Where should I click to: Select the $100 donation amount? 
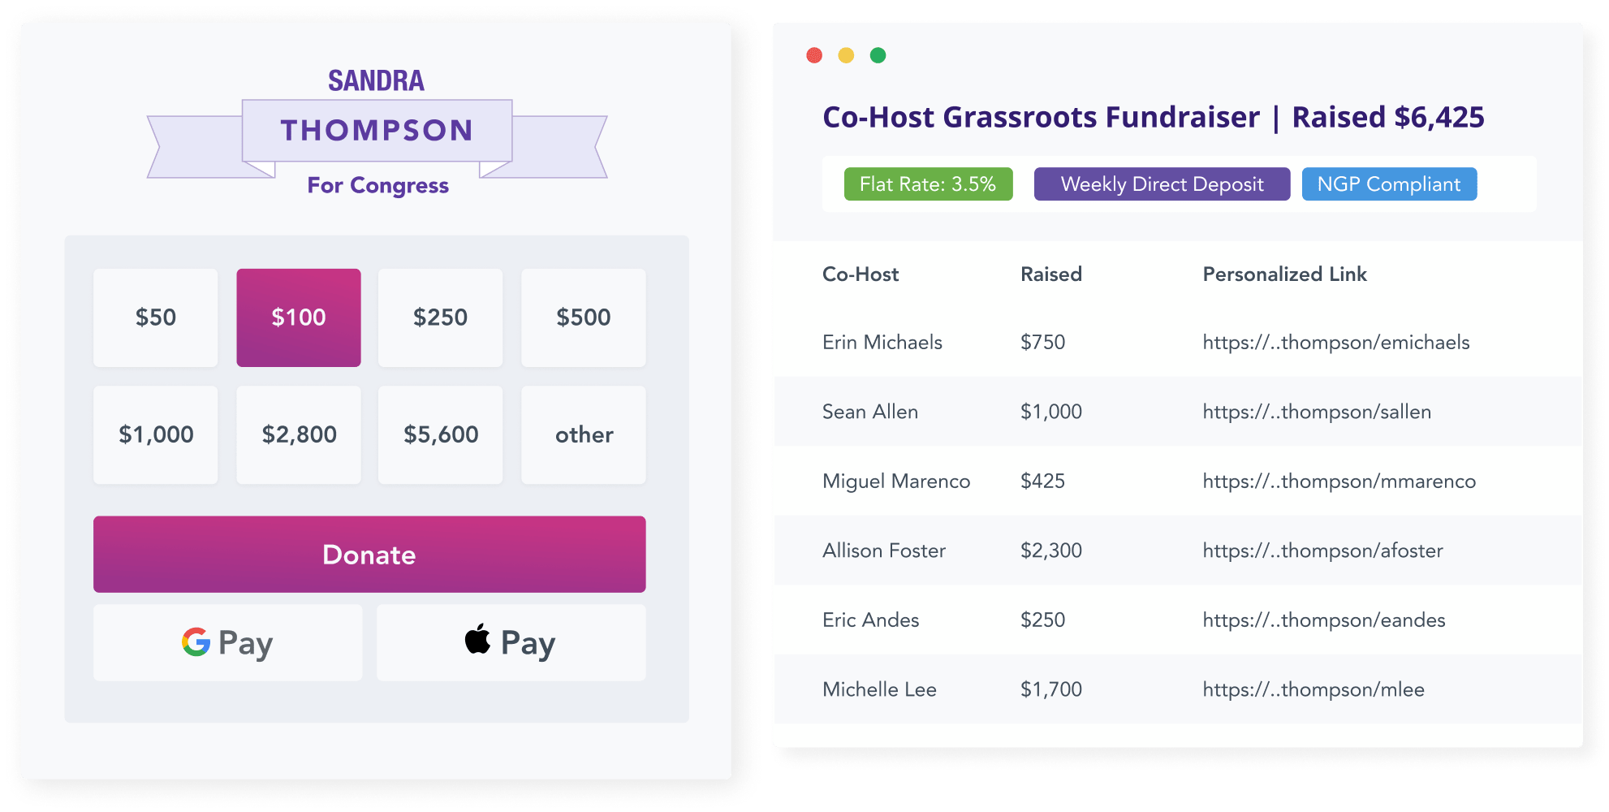pyautogui.click(x=298, y=317)
